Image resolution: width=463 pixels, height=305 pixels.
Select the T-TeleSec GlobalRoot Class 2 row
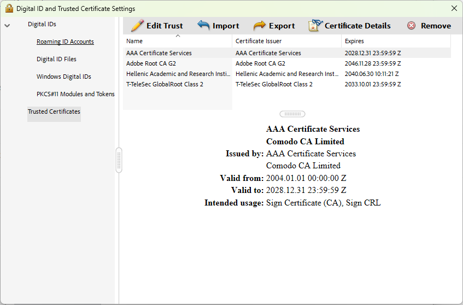165,84
